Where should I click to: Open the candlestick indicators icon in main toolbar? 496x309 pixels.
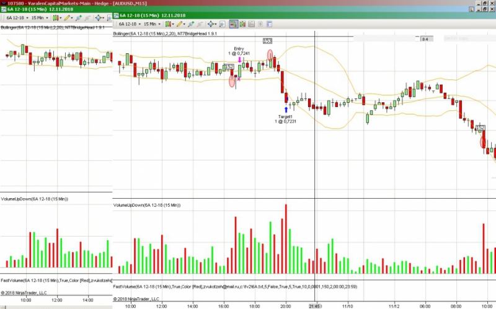(x=242, y=24)
